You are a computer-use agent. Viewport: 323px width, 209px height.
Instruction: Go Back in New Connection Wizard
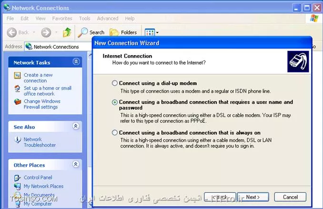pos(220,197)
